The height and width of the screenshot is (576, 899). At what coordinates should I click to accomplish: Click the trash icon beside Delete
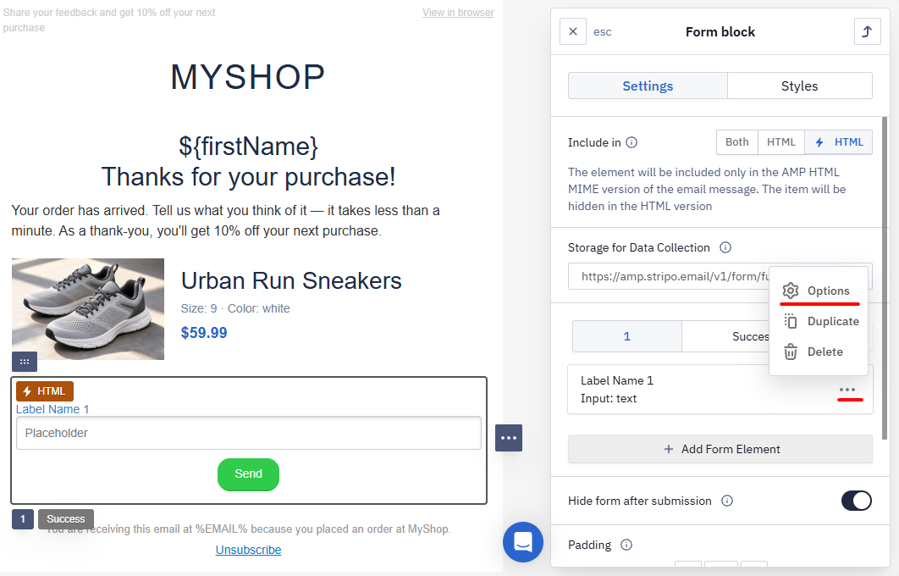[791, 352]
